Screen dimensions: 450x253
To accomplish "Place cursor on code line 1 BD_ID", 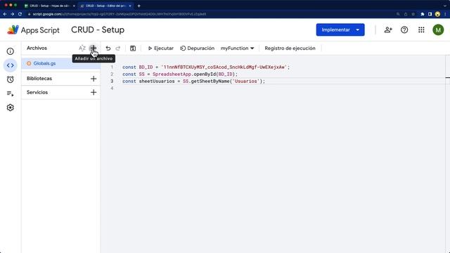I will [146, 67].
